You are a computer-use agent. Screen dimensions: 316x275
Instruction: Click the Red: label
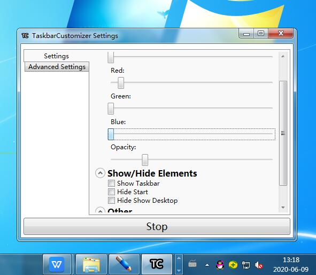click(x=118, y=71)
